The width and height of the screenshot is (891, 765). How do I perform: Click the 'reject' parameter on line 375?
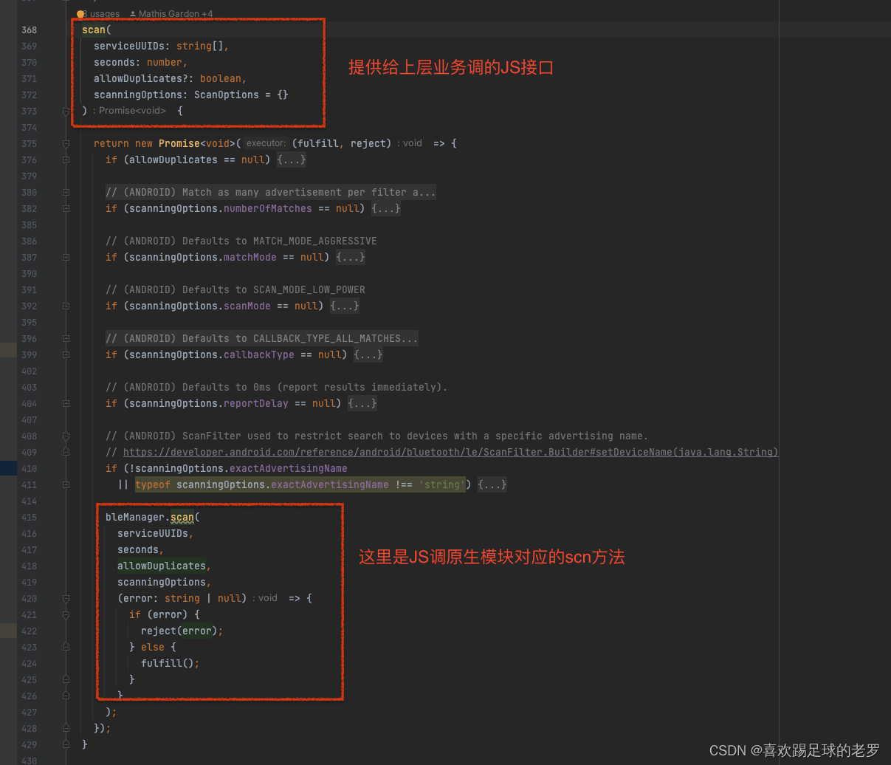pyautogui.click(x=368, y=144)
